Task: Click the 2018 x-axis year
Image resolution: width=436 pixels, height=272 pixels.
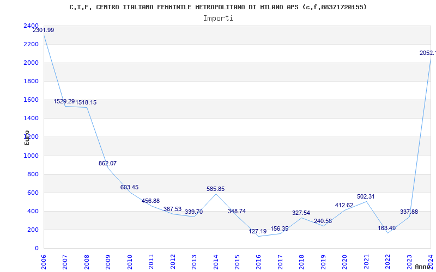Action: 302,262
